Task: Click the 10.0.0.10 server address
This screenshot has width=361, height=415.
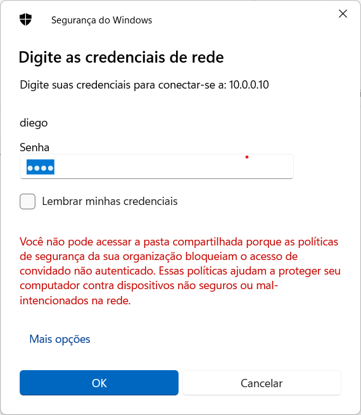Action: point(249,85)
